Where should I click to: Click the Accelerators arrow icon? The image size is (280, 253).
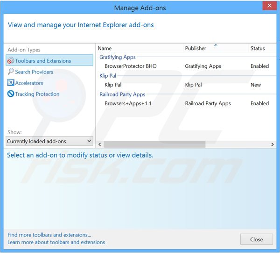tap(11, 83)
